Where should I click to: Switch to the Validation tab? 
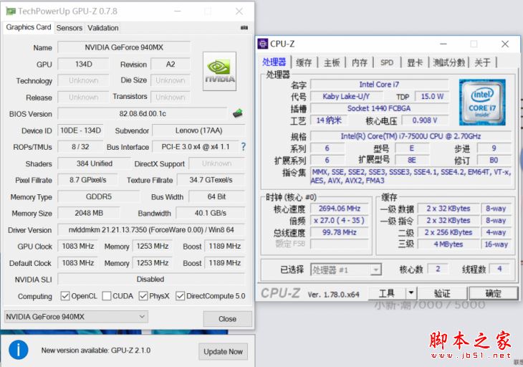103,28
